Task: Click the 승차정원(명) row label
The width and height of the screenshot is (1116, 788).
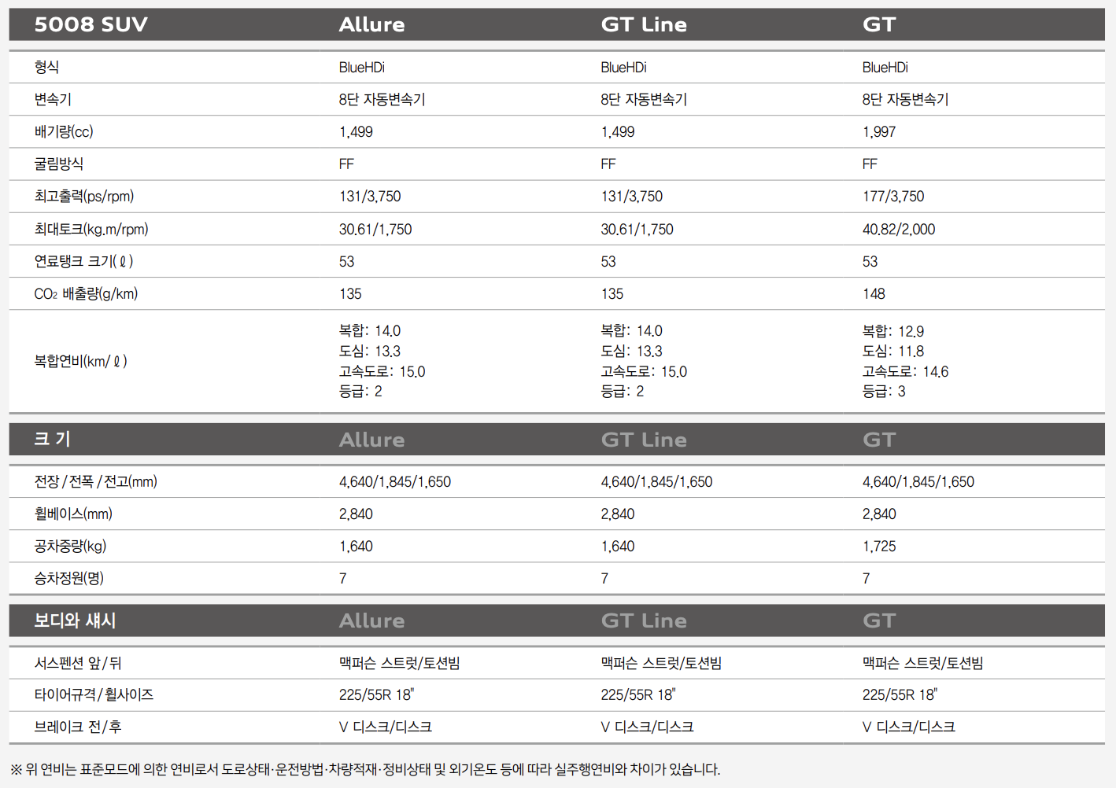Action: click(x=68, y=578)
